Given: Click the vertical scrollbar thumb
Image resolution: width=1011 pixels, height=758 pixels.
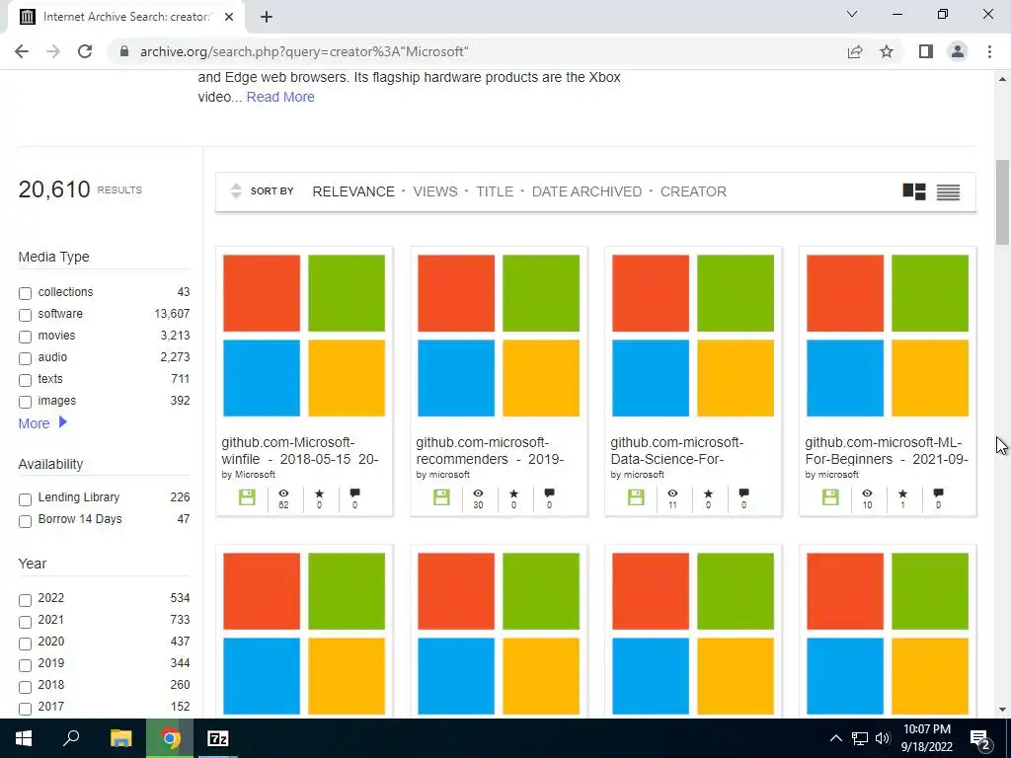Looking at the screenshot, I should [1002, 201].
